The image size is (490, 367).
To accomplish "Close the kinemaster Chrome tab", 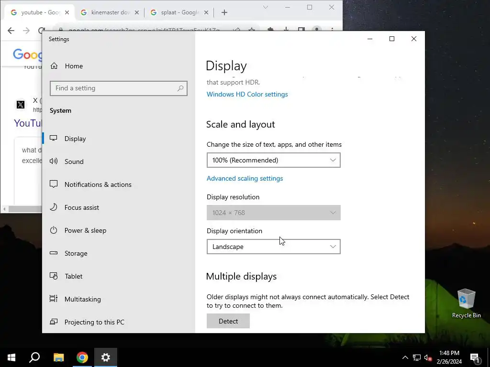I will [x=136, y=12].
